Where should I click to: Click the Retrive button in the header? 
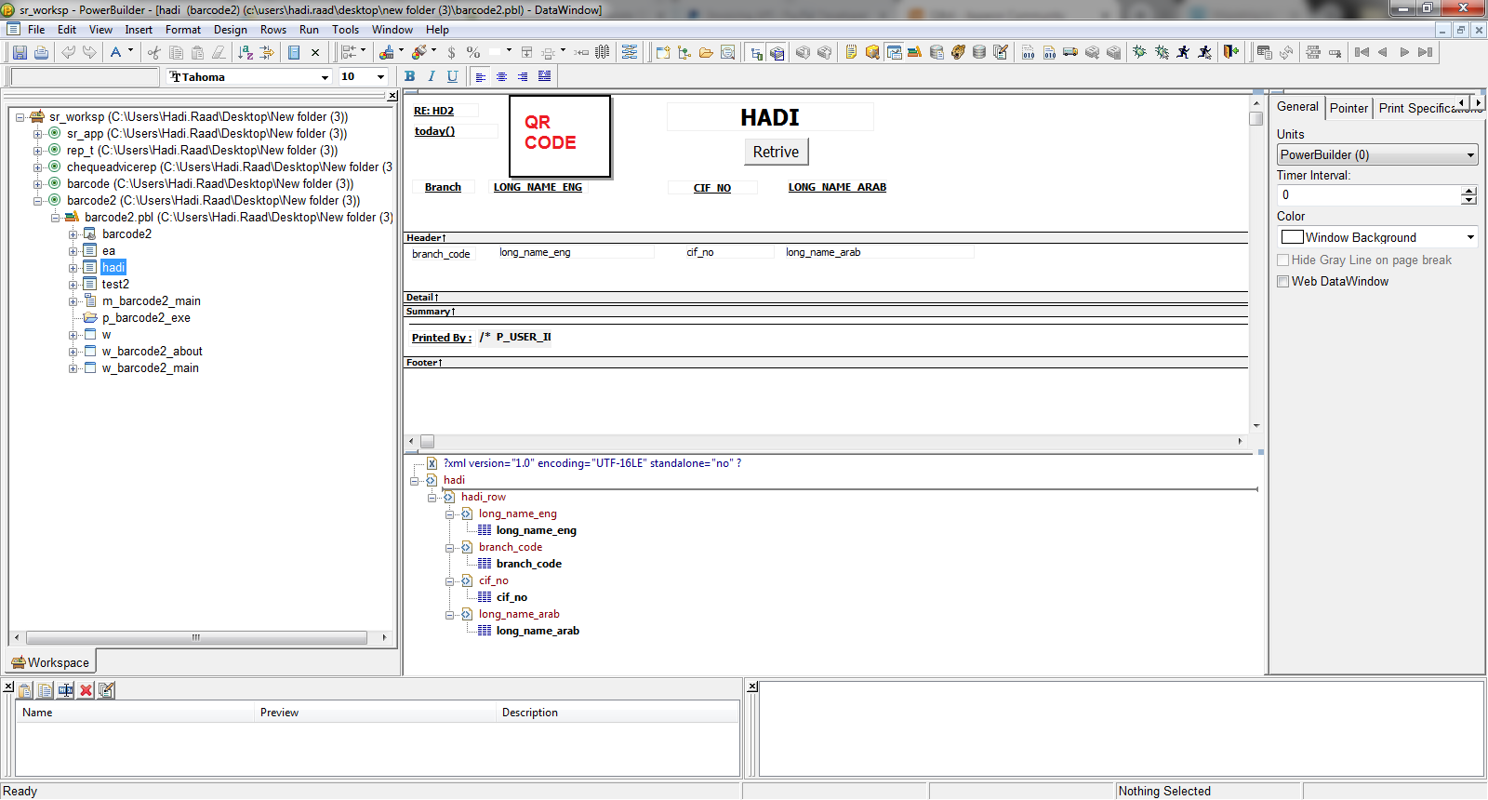[776, 152]
